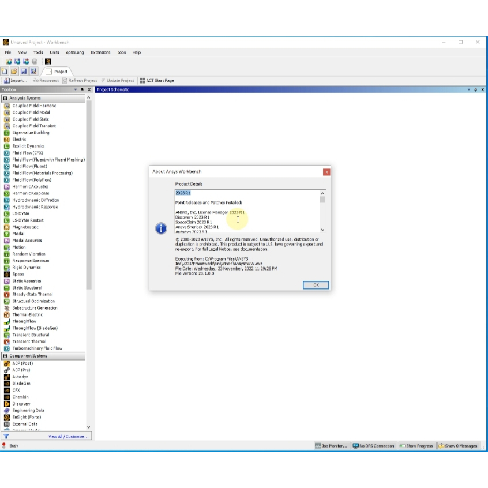This screenshot has height=488, width=488.
Task: Click Update Project in the toolbar
Action: coord(118,81)
